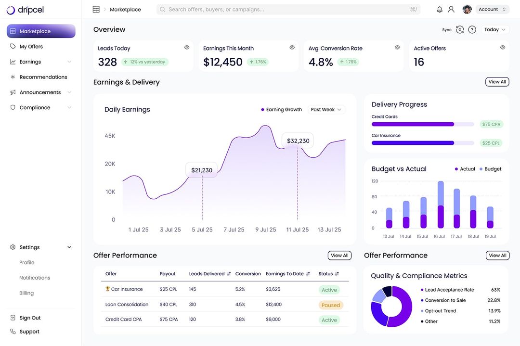Screen dimensions: 520x346
Task: Click View All on Earnings & Delivery
Action: [x=497, y=81]
